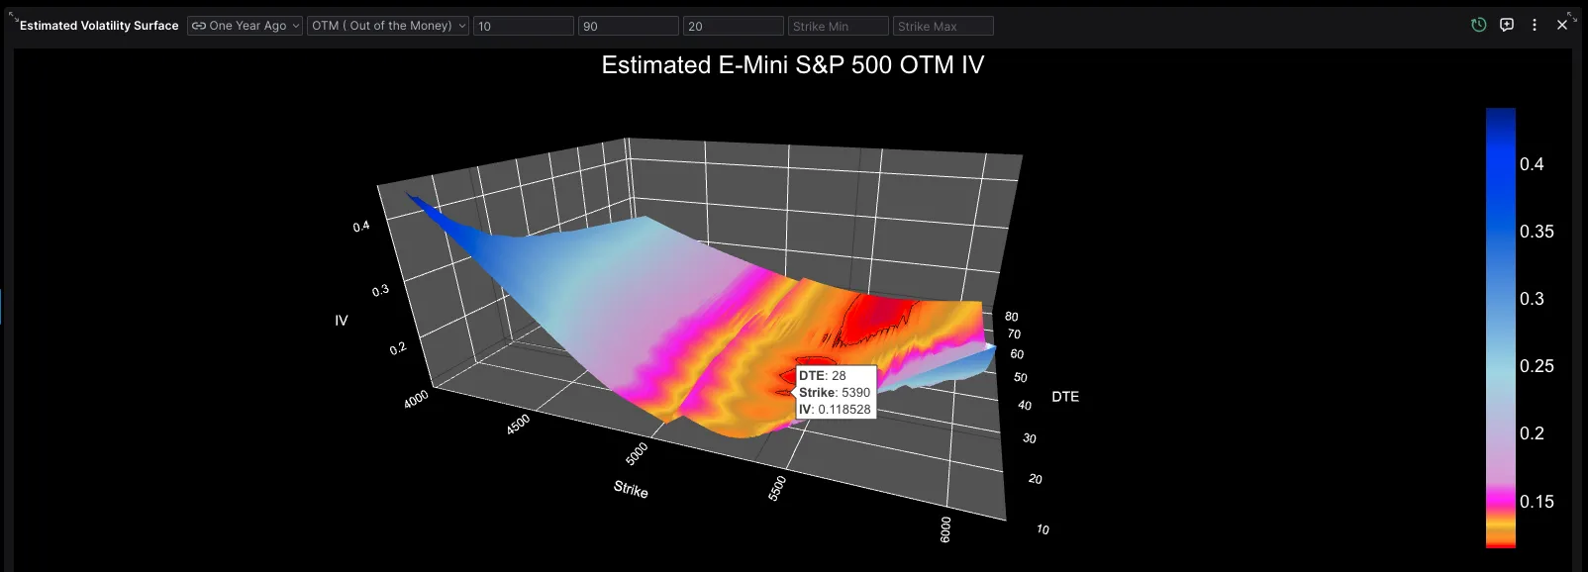The width and height of the screenshot is (1588, 572).
Task: Select the input field with value 20
Action: tap(734, 26)
